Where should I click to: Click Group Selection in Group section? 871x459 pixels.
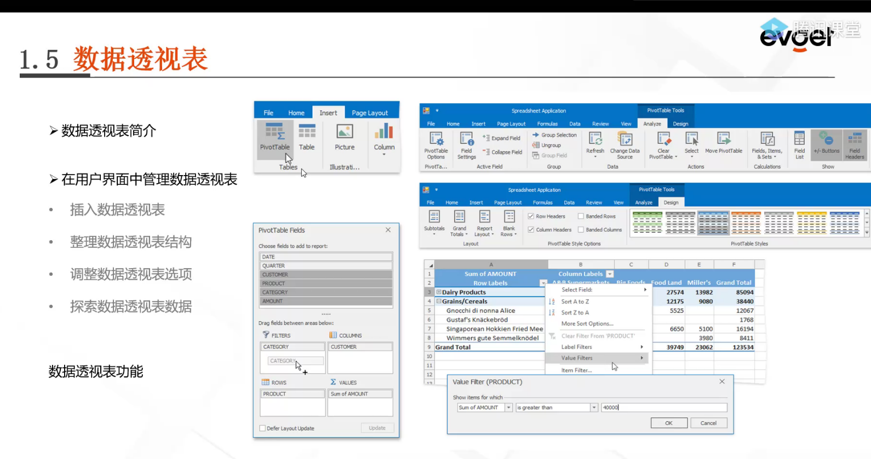pos(554,135)
